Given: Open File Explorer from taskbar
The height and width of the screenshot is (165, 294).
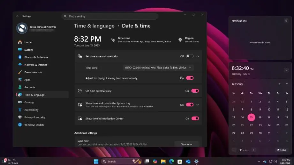Looking at the screenshot, I should click(163, 161).
